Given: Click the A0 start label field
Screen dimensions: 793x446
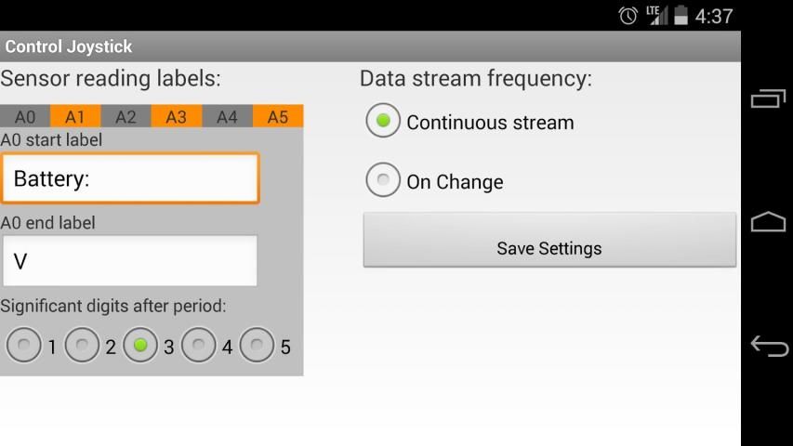Looking at the screenshot, I should pyautogui.click(x=129, y=178).
